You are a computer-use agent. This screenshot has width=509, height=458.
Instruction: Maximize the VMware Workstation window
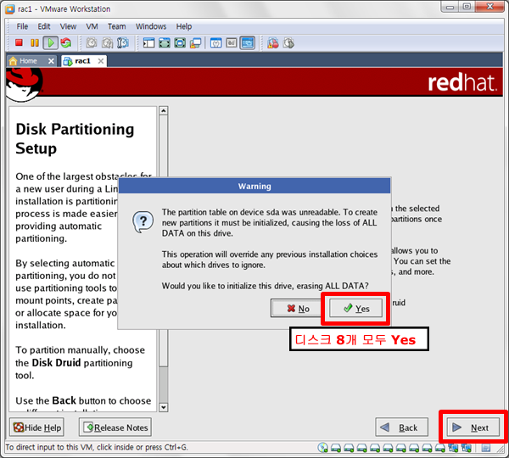tap(467, 7)
